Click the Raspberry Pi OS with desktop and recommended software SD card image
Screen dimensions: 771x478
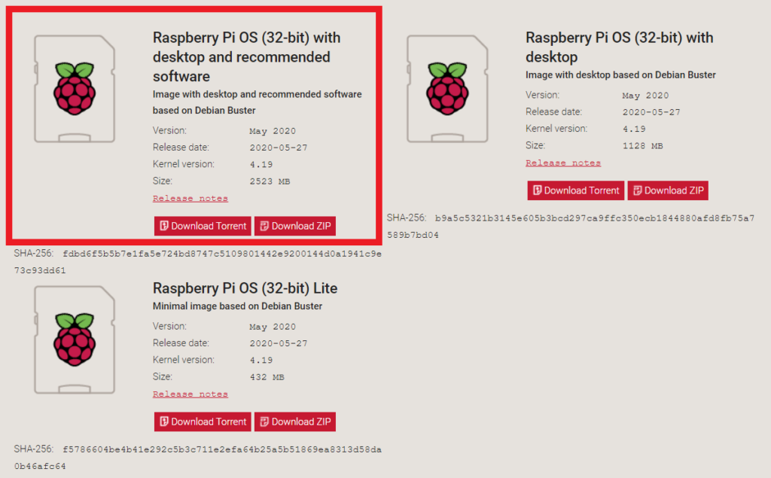click(75, 89)
